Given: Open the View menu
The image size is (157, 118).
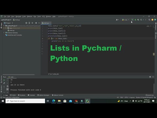Looking at the screenshot, I should pyautogui.click(x=13, y=16).
